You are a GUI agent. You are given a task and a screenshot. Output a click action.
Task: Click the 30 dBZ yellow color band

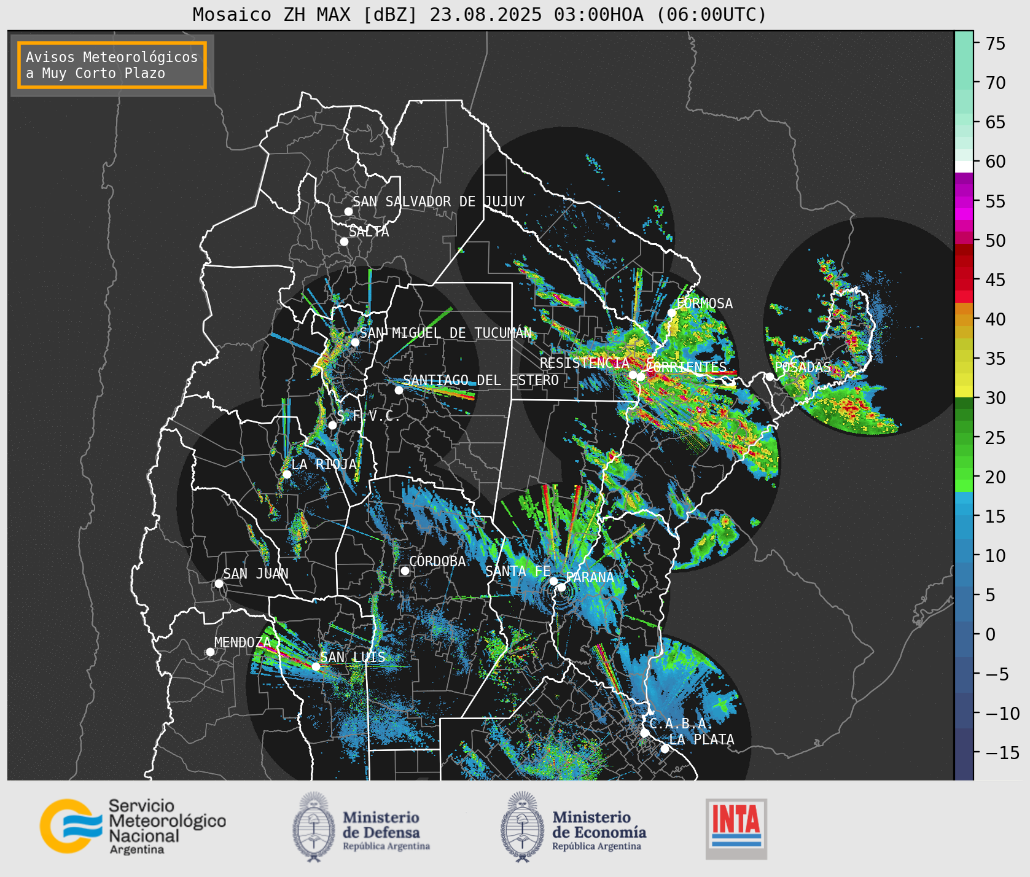click(964, 391)
